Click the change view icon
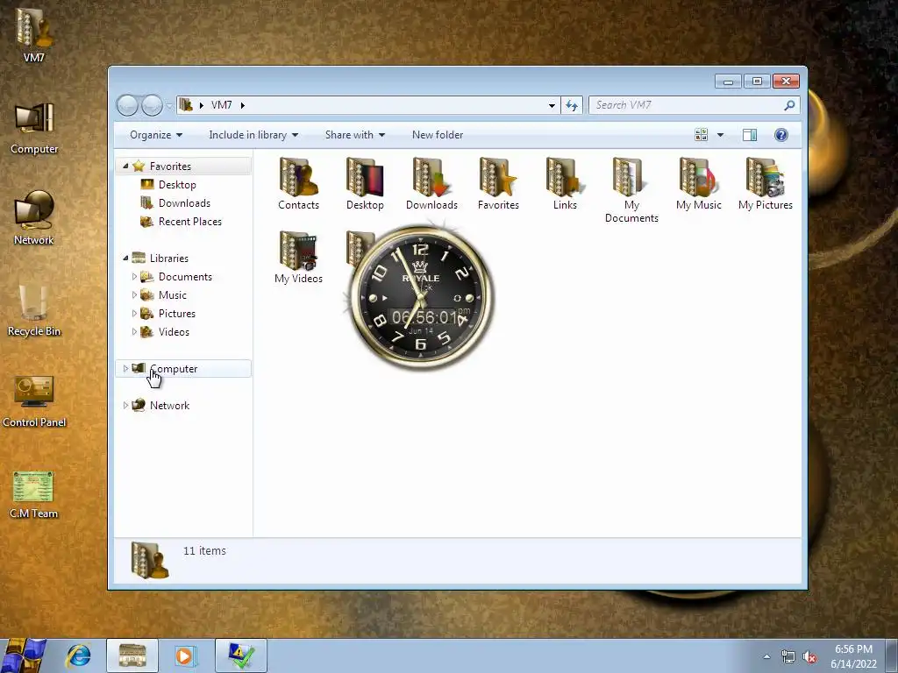898x673 pixels. coord(701,134)
